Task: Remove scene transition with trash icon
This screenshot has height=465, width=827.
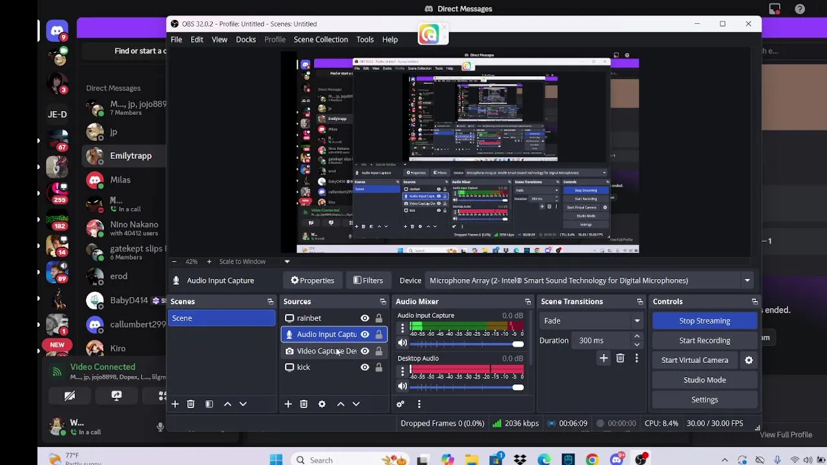Action: [620, 358]
